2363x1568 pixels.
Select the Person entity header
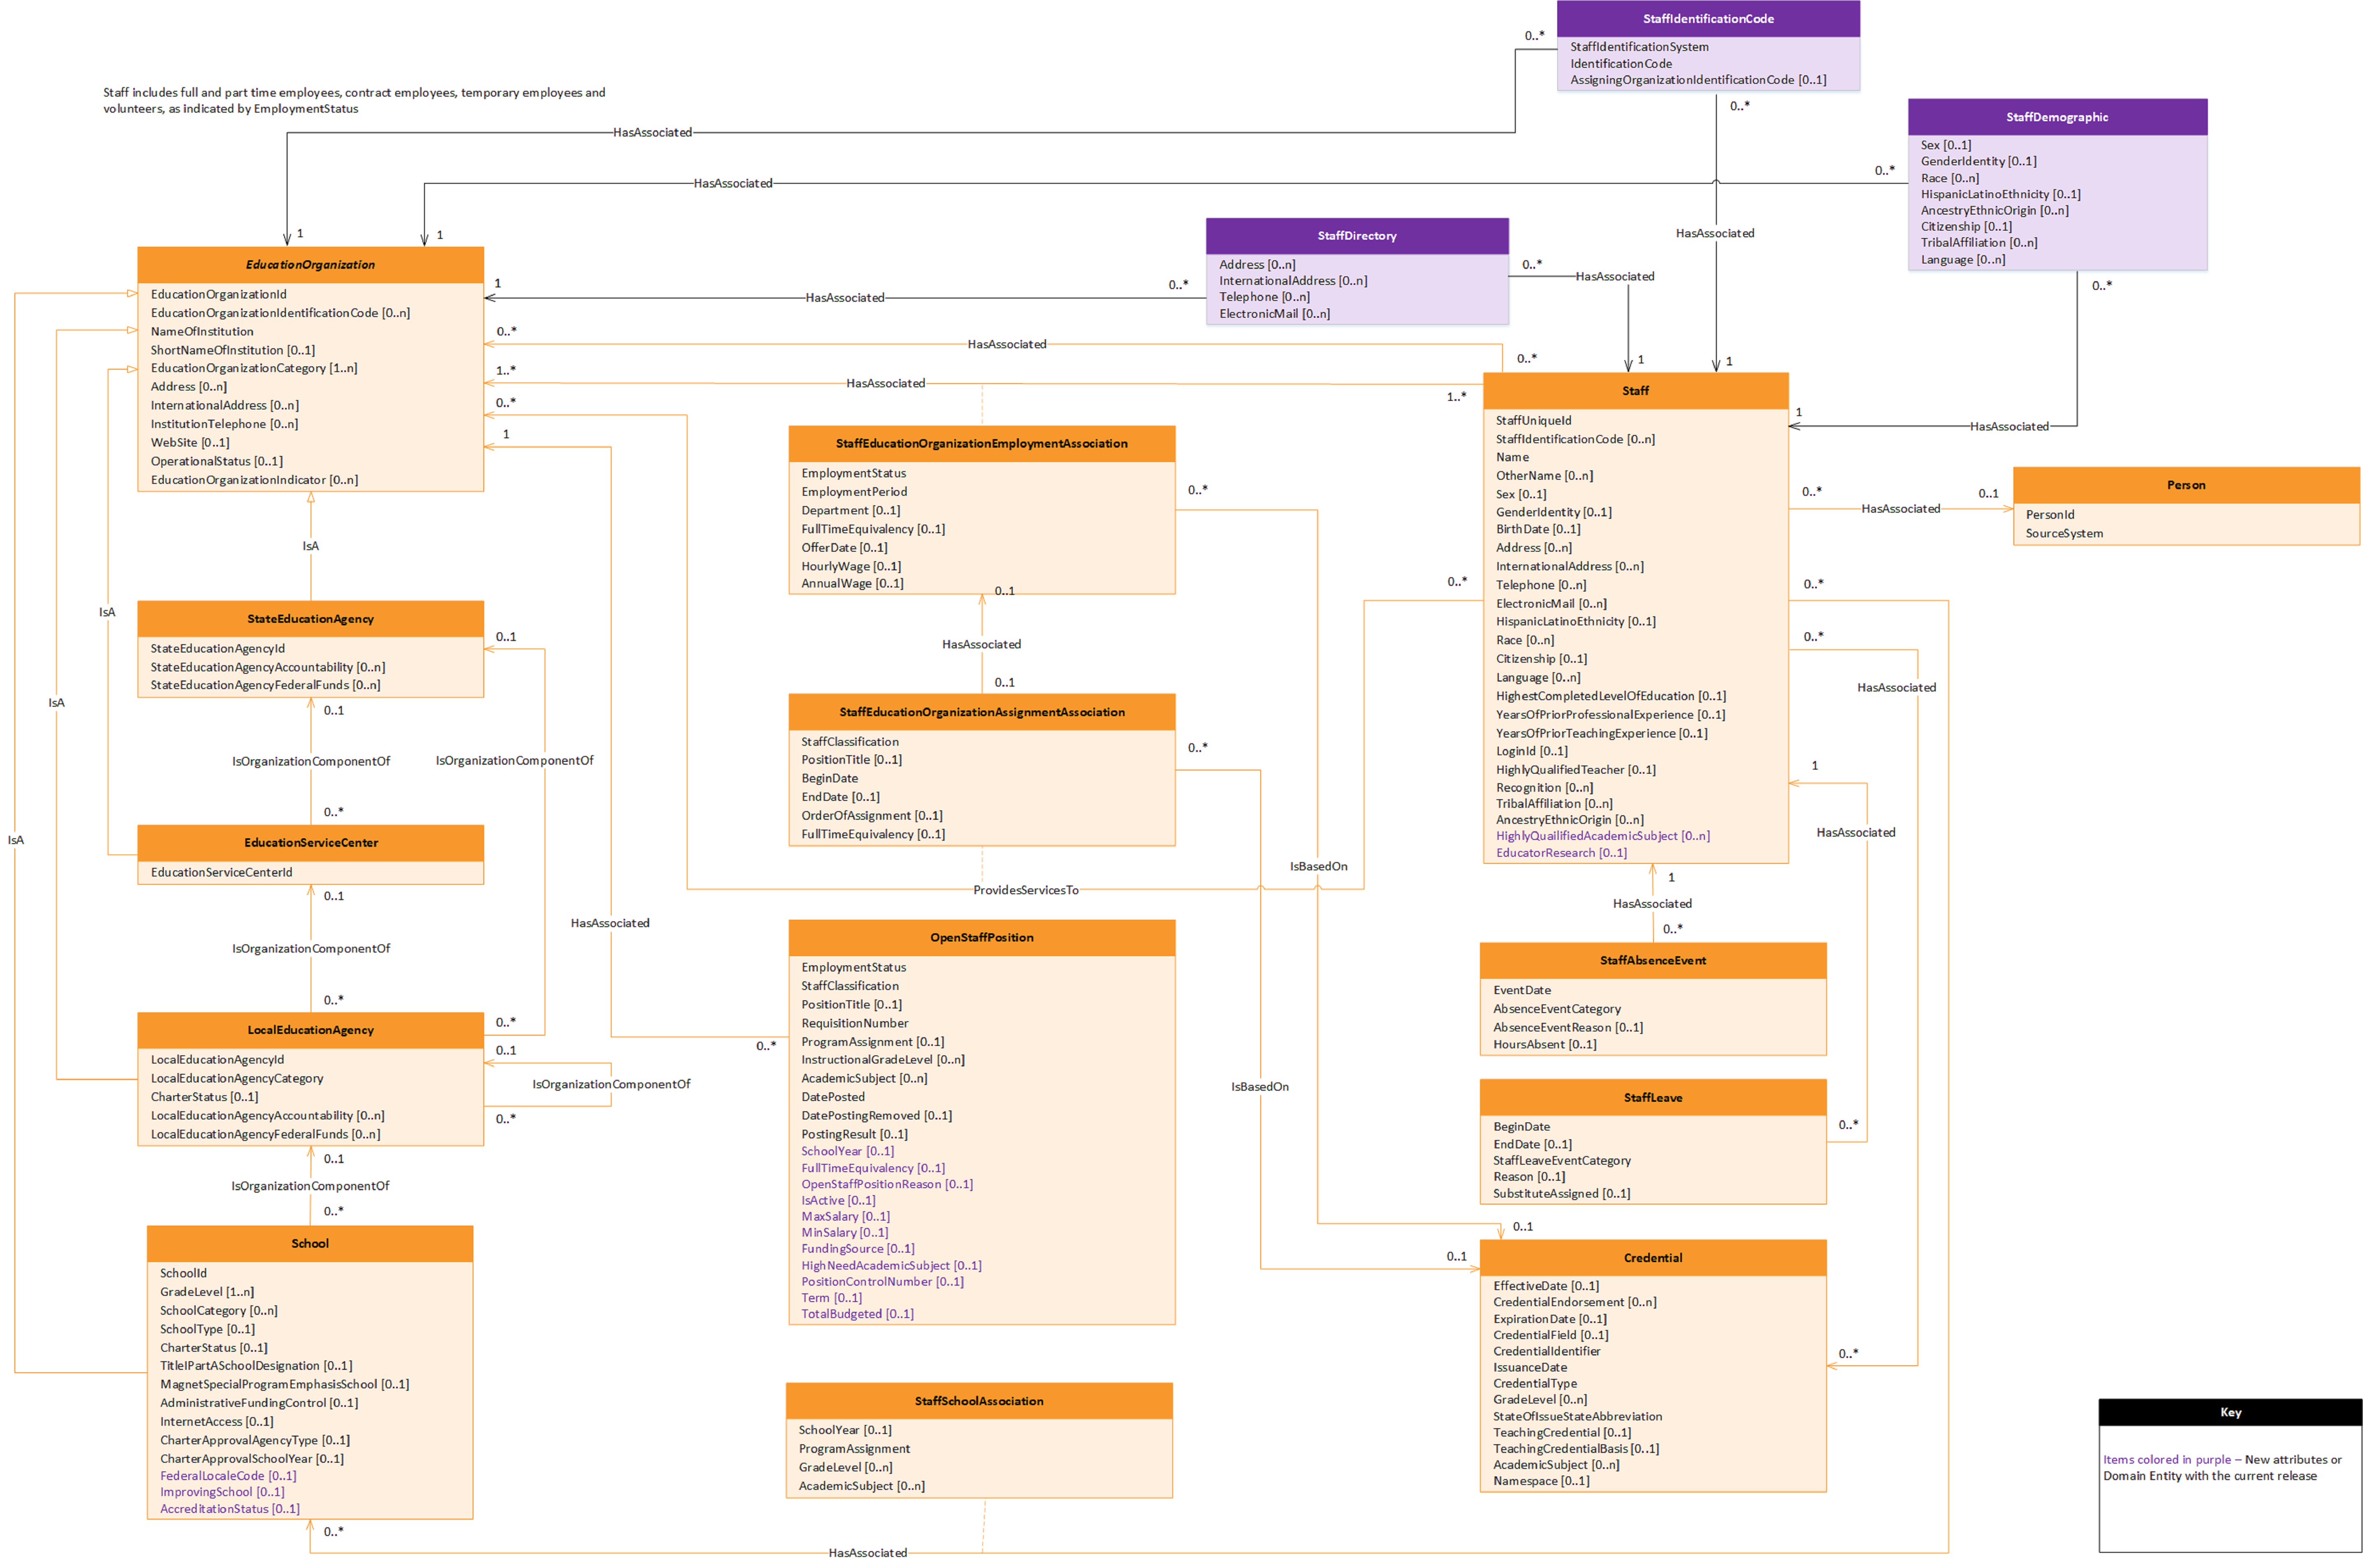(2185, 485)
